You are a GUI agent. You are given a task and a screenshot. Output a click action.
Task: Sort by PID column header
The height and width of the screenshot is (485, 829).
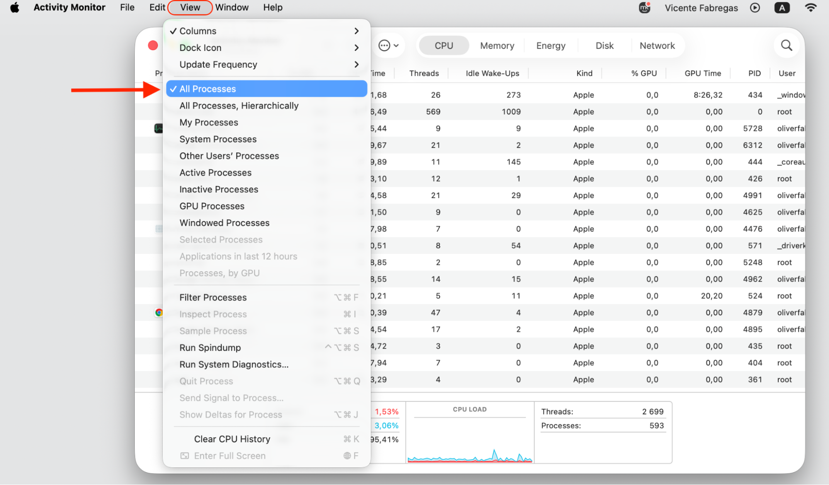pos(754,73)
